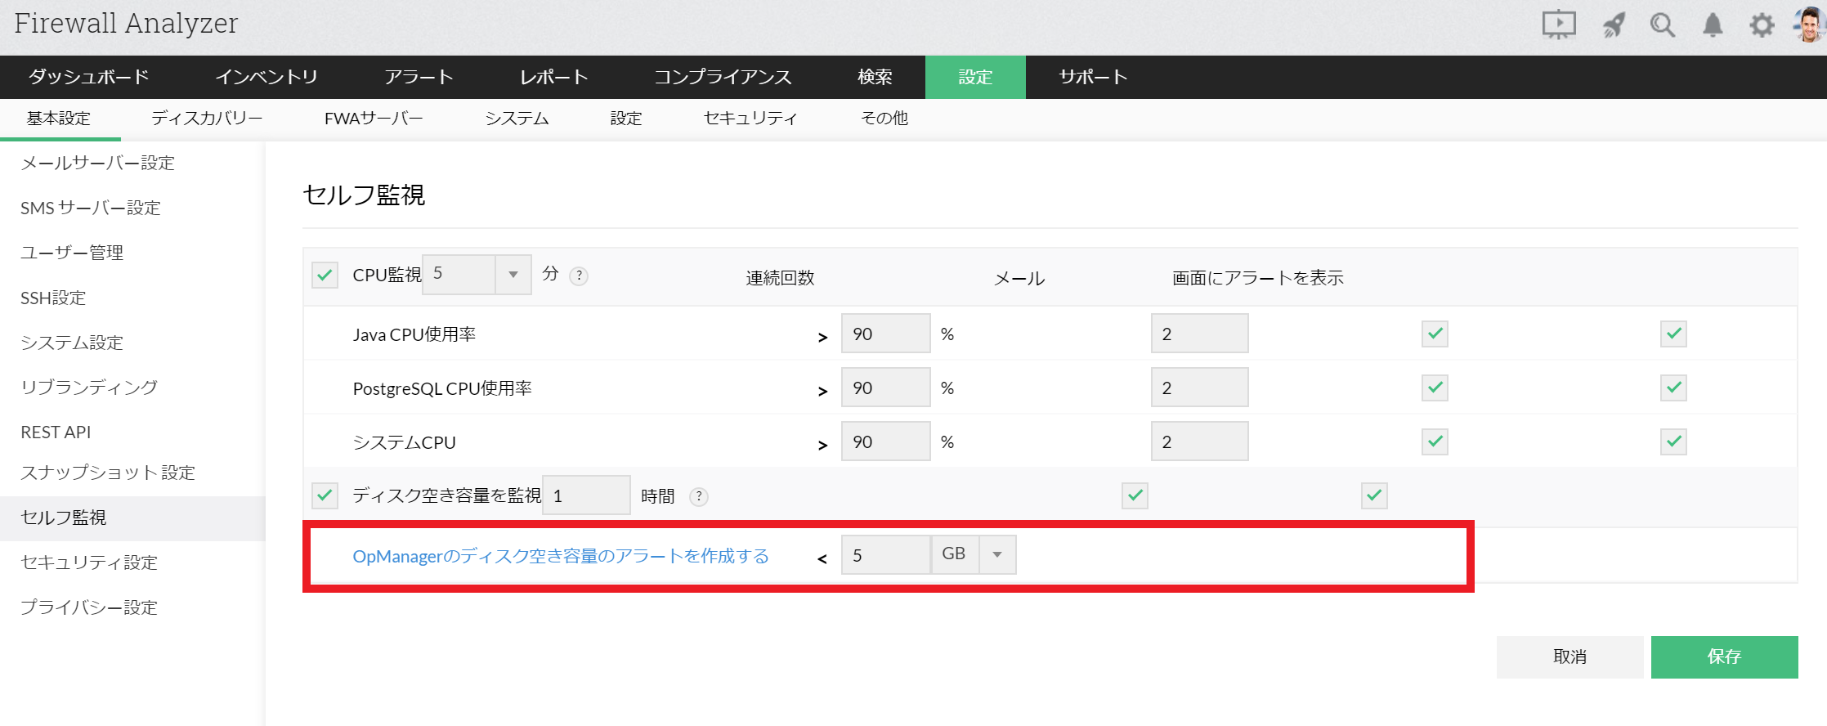
Task: Open REST API in the sidebar
Action: (x=56, y=432)
